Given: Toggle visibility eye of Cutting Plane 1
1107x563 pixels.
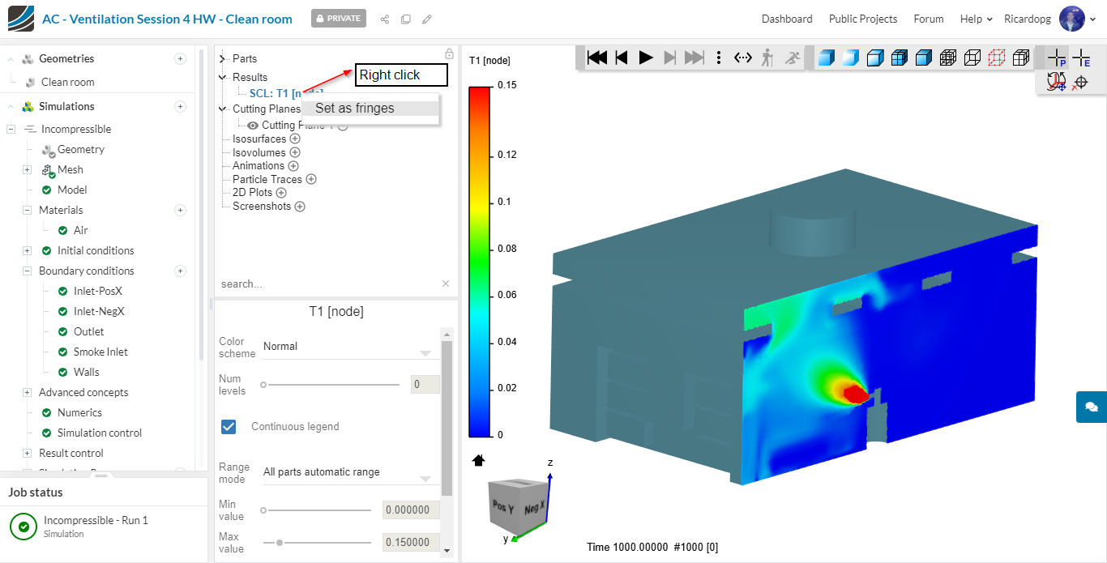Looking at the screenshot, I should point(253,125).
